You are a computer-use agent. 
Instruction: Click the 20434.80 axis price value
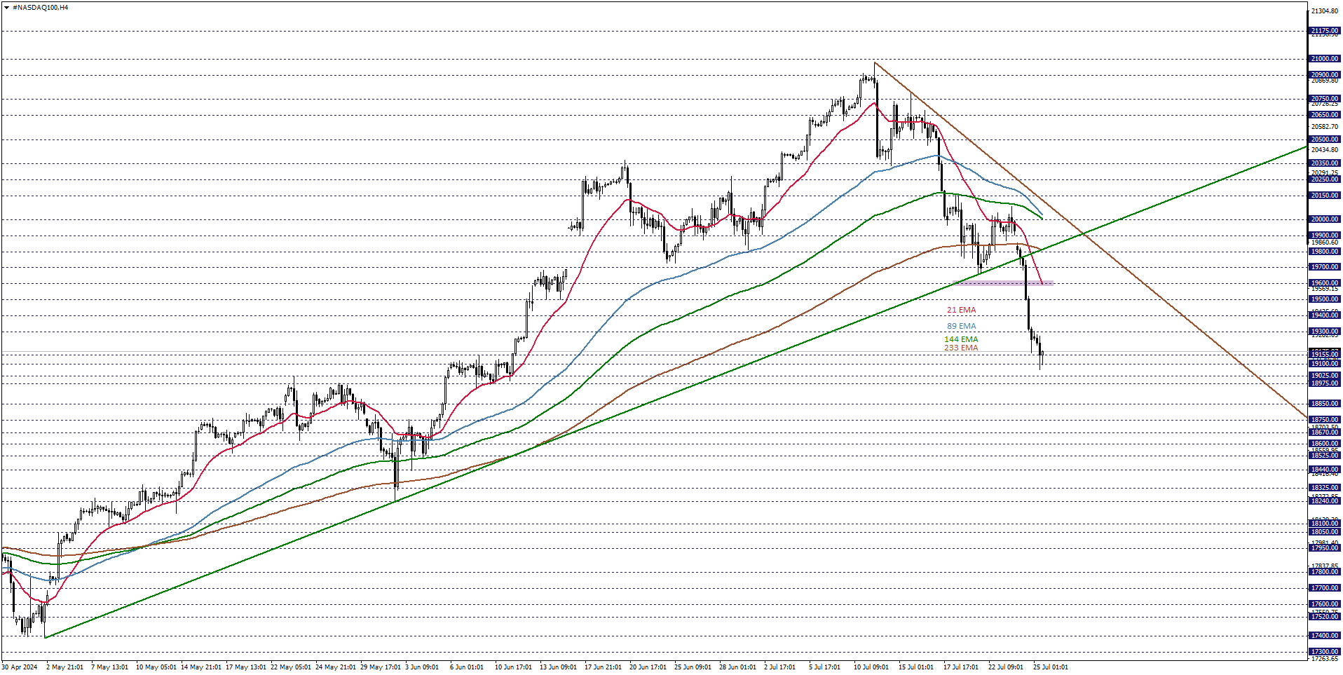[x=1325, y=150]
